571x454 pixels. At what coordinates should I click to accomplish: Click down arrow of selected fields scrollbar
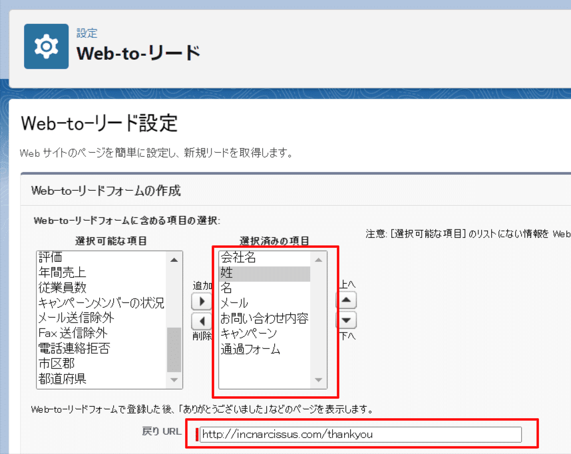(319, 380)
